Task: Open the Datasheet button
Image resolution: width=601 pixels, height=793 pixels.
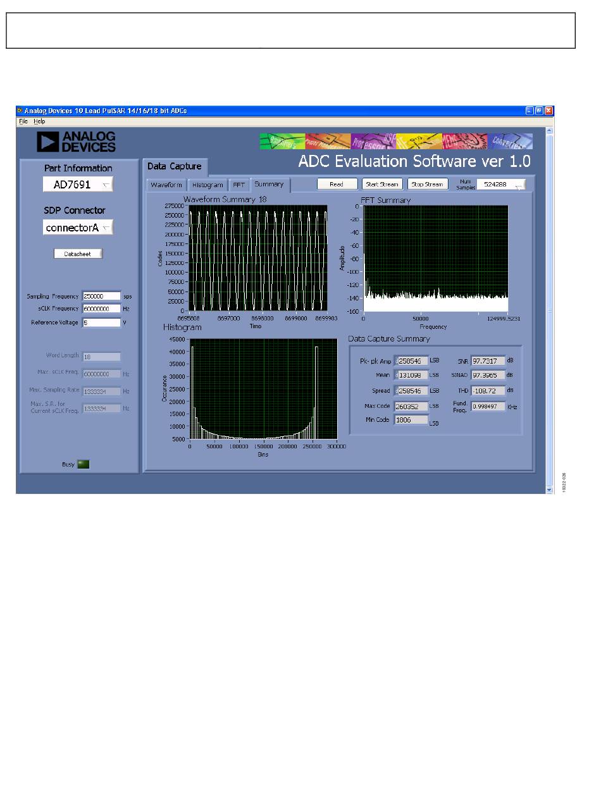Action: click(x=78, y=254)
